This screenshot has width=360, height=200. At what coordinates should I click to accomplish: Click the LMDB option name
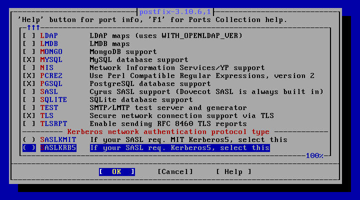pos(49,44)
